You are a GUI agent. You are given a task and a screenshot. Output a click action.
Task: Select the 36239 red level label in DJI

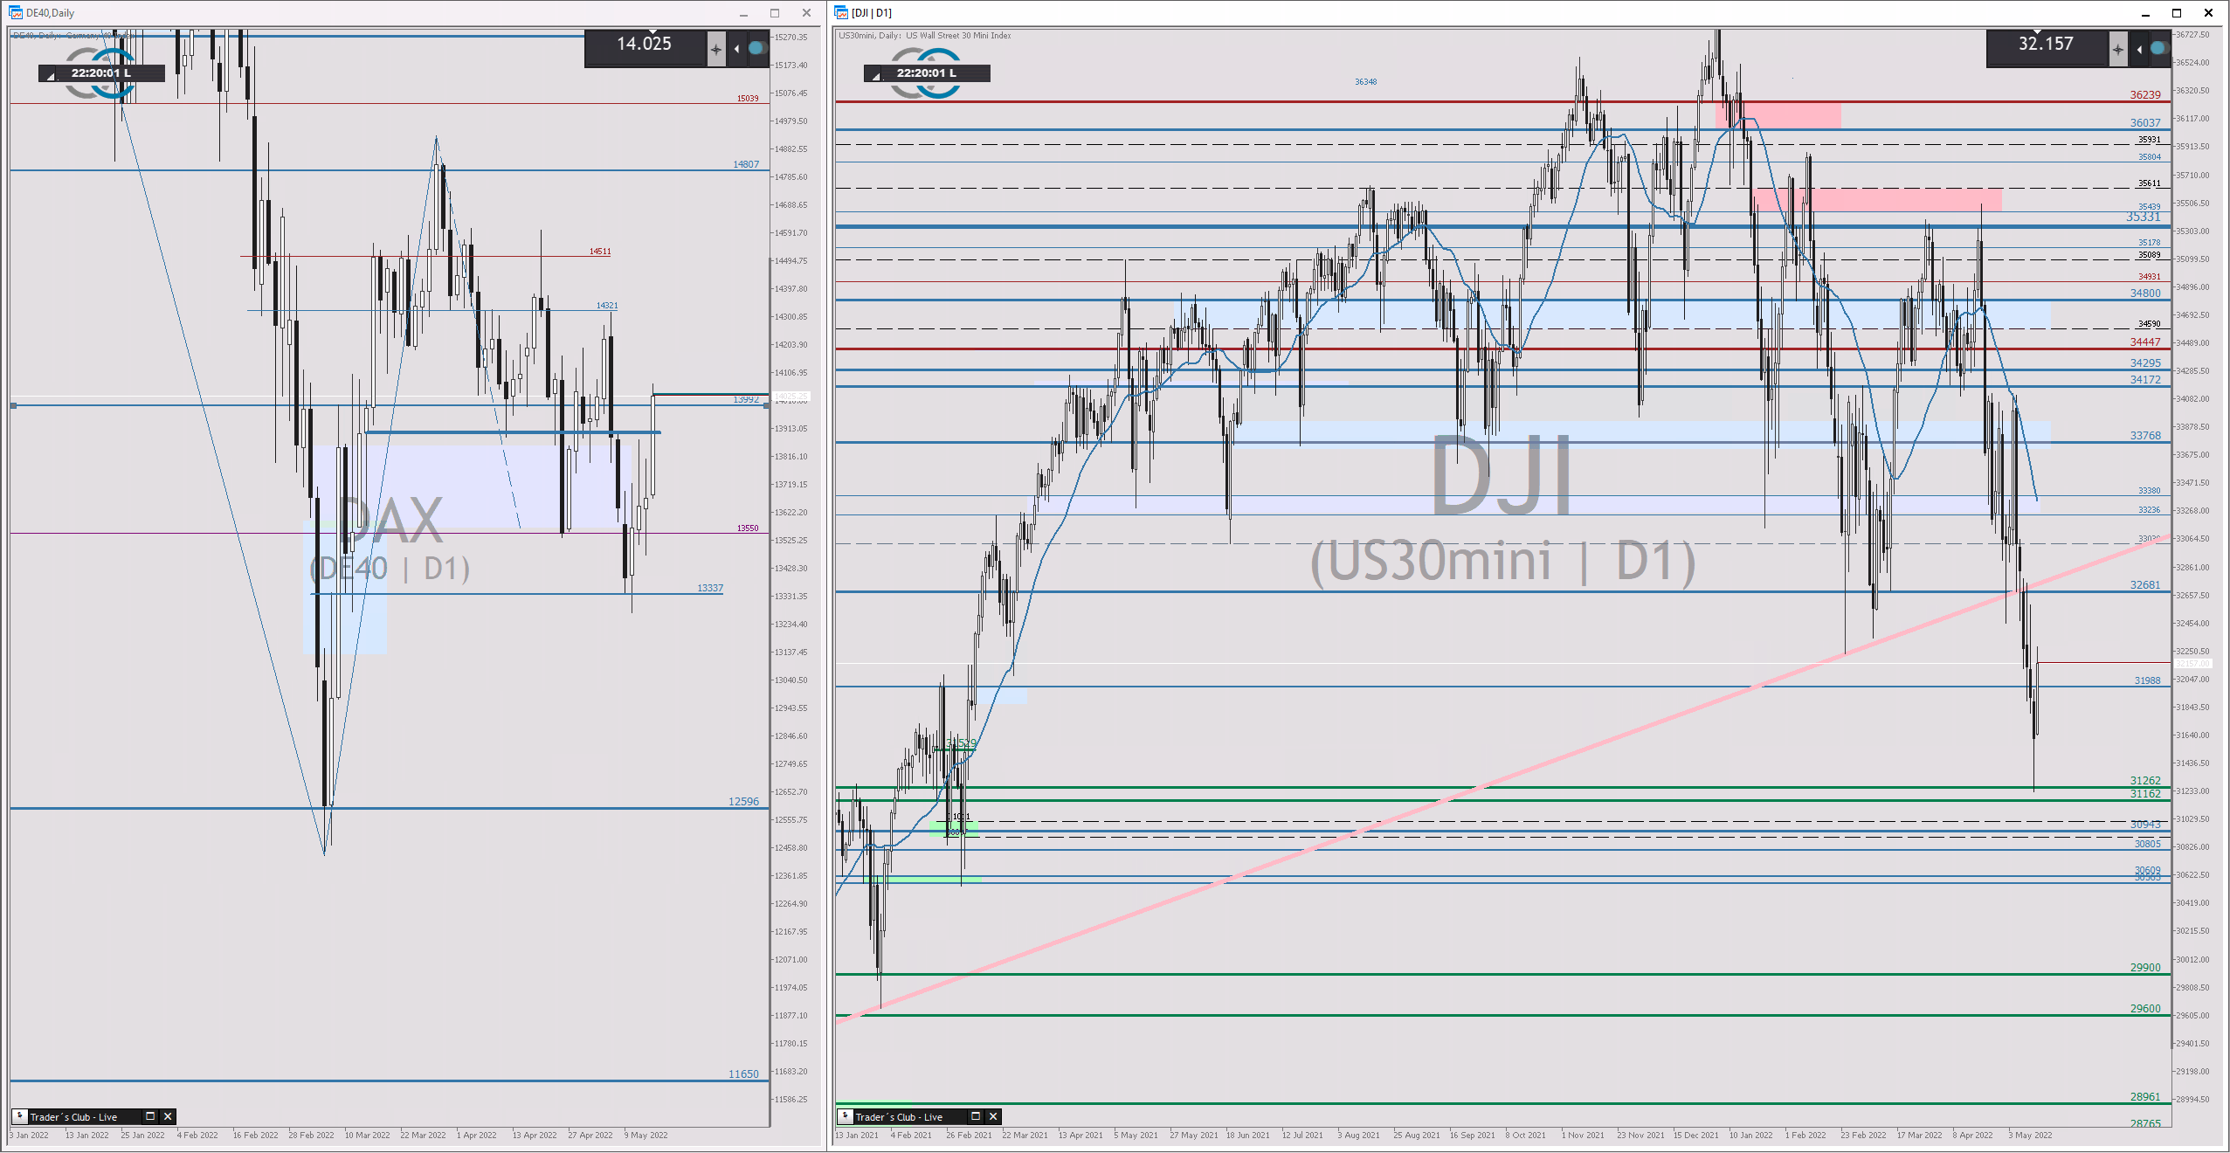coord(2145,95)
